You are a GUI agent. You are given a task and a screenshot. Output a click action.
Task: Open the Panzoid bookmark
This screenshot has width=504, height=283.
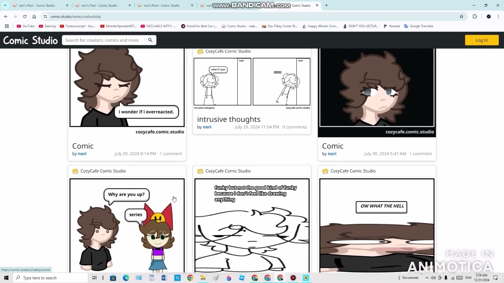pos(392,26)
